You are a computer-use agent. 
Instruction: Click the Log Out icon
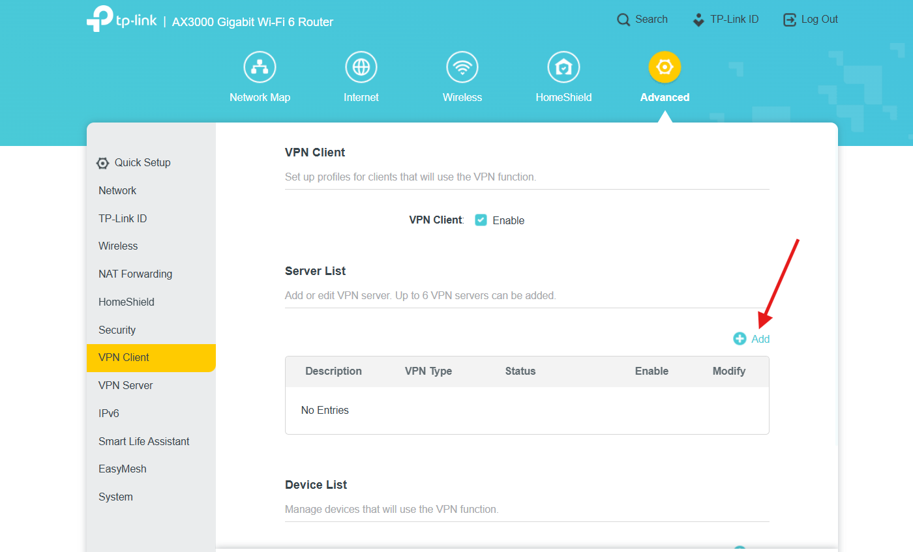click(790, 20)
